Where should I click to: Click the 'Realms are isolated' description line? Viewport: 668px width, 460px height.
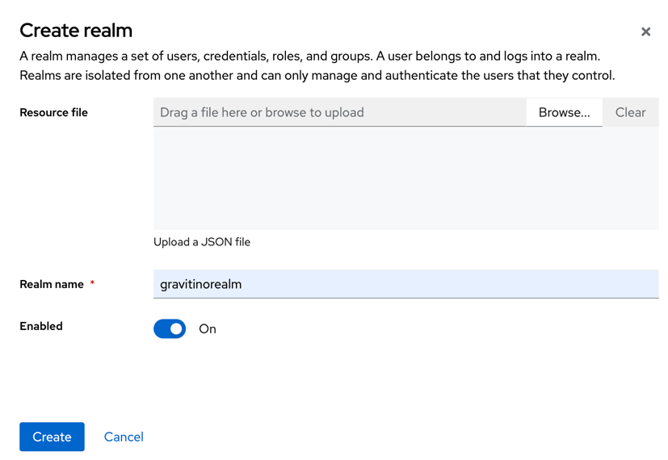point(317,75)
